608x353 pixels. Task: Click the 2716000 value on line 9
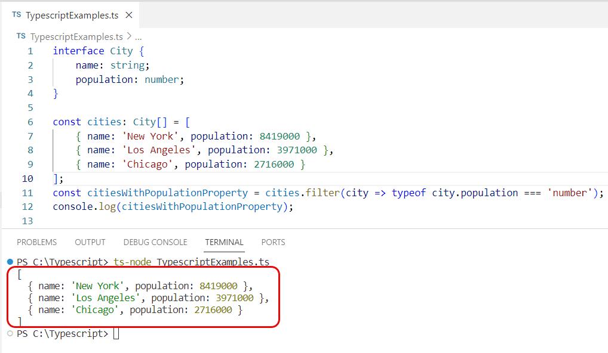[x=274, y=165]
